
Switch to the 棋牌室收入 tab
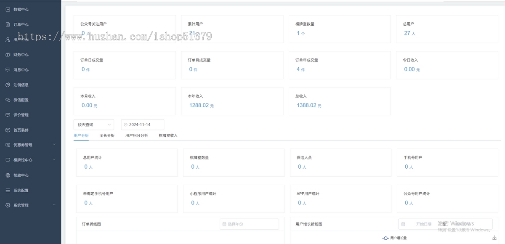pyautogui.click(x=168, y=135)
